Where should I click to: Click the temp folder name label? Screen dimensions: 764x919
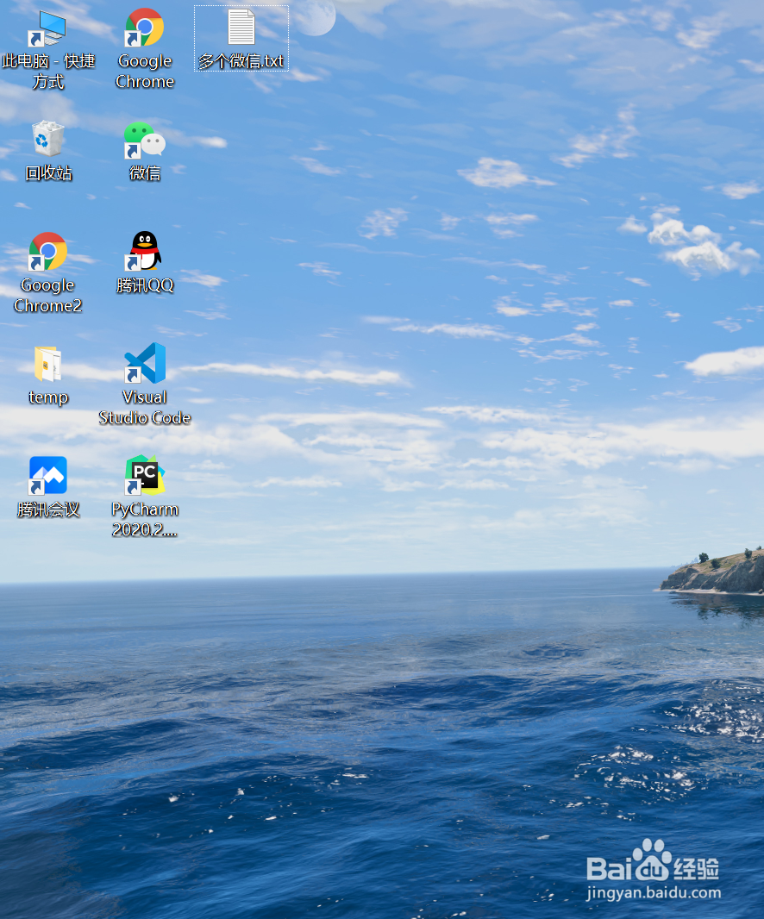48,397
